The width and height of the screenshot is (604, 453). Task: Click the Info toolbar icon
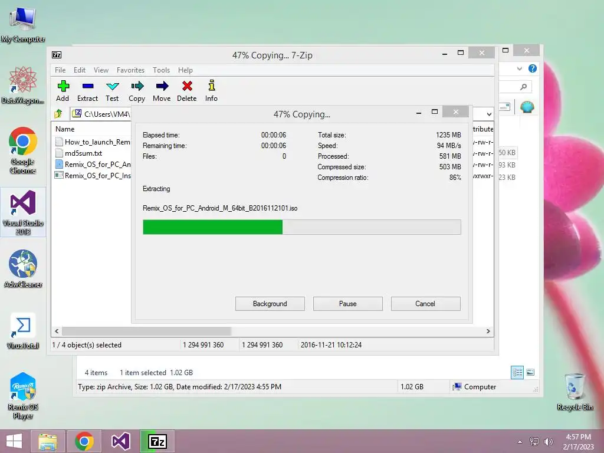coord(211,91)
